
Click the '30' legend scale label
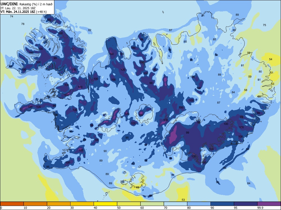pyautogui.click(x=72, y=208)
